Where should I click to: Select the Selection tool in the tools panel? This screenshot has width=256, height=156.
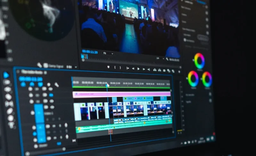pos(6,75)
